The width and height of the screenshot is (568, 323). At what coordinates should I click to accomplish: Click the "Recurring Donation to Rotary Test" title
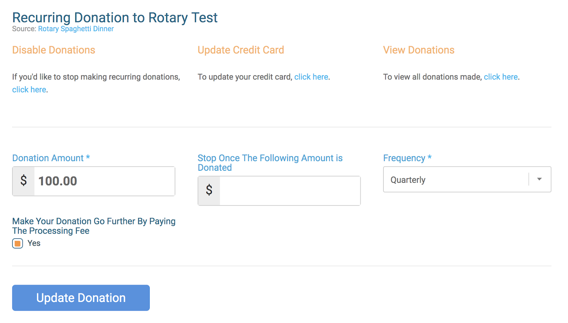(x=115, y=17)
